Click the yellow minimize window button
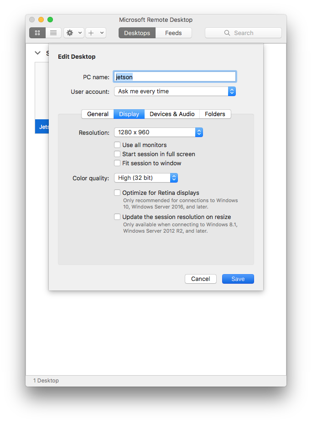 click(x=41, y=20)
